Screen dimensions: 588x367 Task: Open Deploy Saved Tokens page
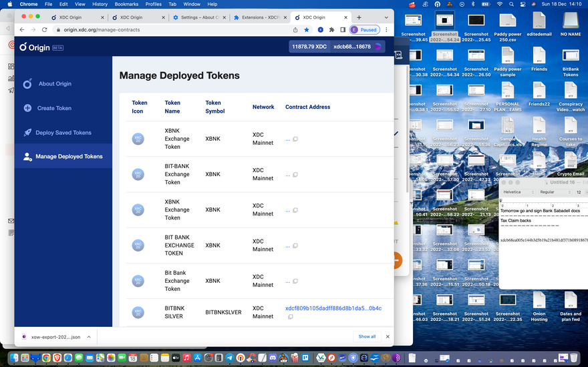(63, 133)
